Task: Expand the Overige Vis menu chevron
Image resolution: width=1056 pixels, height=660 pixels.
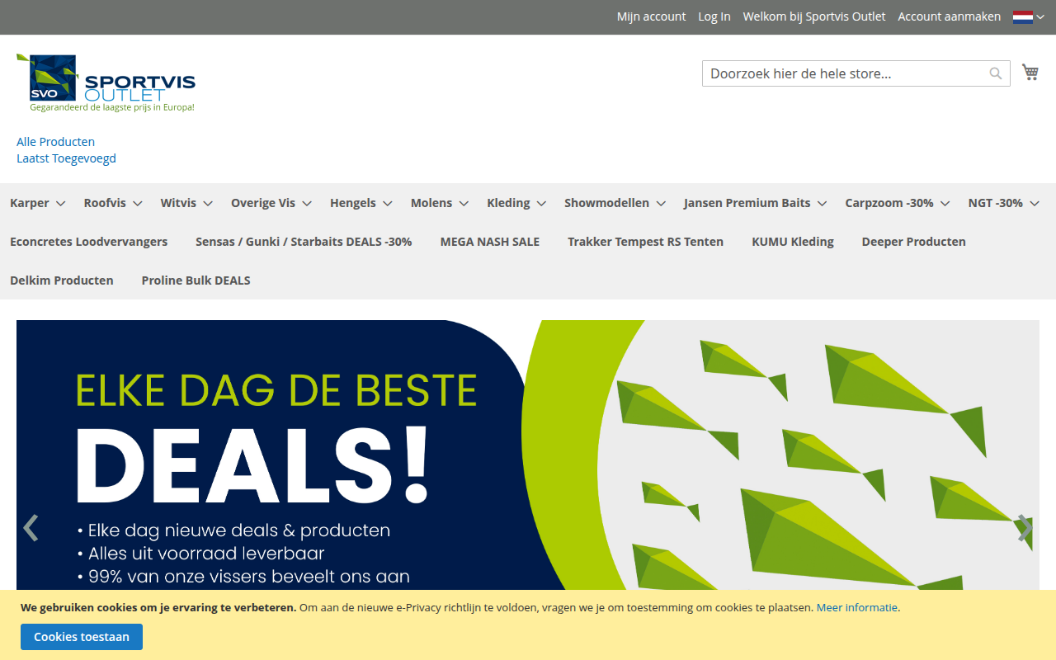Action: pos(307,204)
